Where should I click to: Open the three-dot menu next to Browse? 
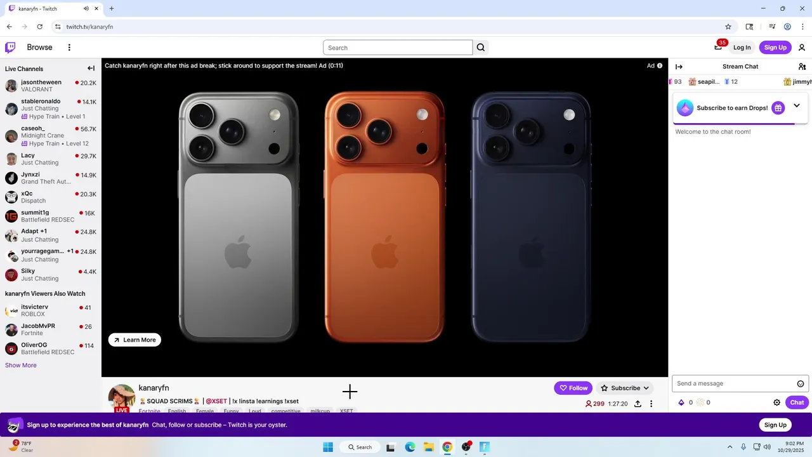[x=69, y=47]
